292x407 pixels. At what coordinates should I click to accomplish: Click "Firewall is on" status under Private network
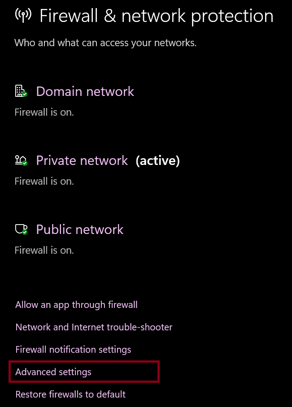[44, 181]
